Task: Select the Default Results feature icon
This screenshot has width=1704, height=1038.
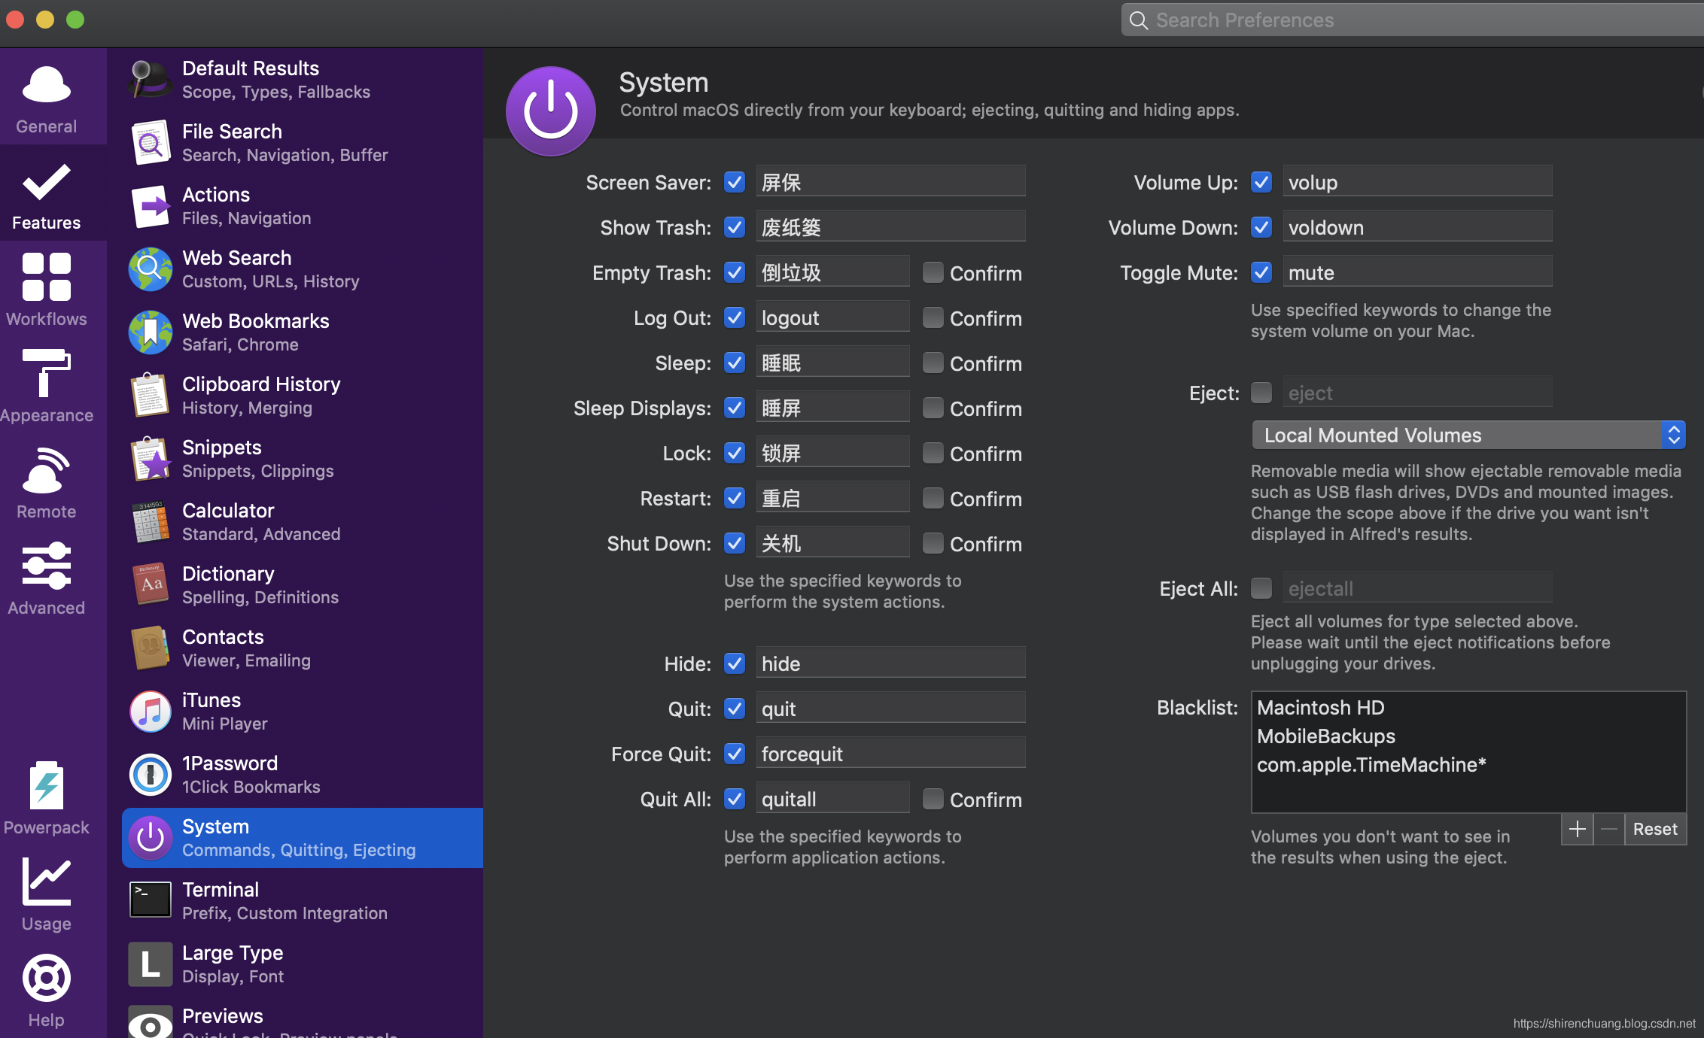Action: 151,80
